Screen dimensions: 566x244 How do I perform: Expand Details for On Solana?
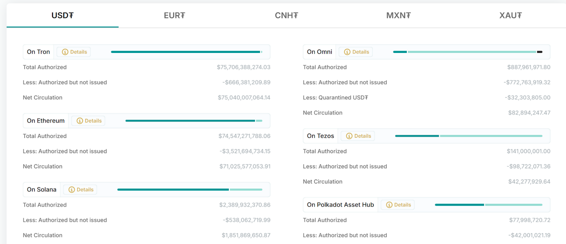[x=85, y=189]
